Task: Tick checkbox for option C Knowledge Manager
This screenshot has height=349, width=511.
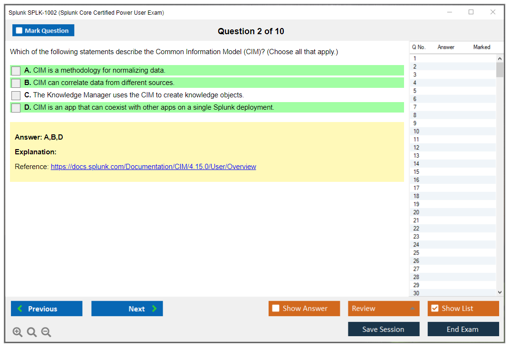Action: (16, 95)
